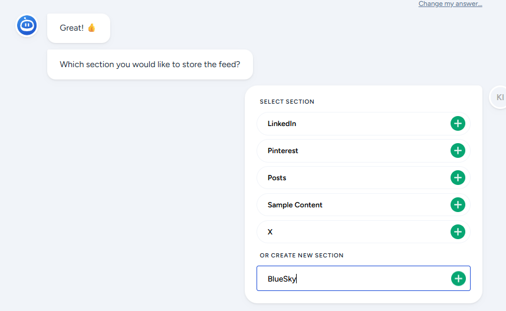The width and height of the screenshot is (506, 311).
Task: Choose the Posts section label
Action: coord(277,178)
